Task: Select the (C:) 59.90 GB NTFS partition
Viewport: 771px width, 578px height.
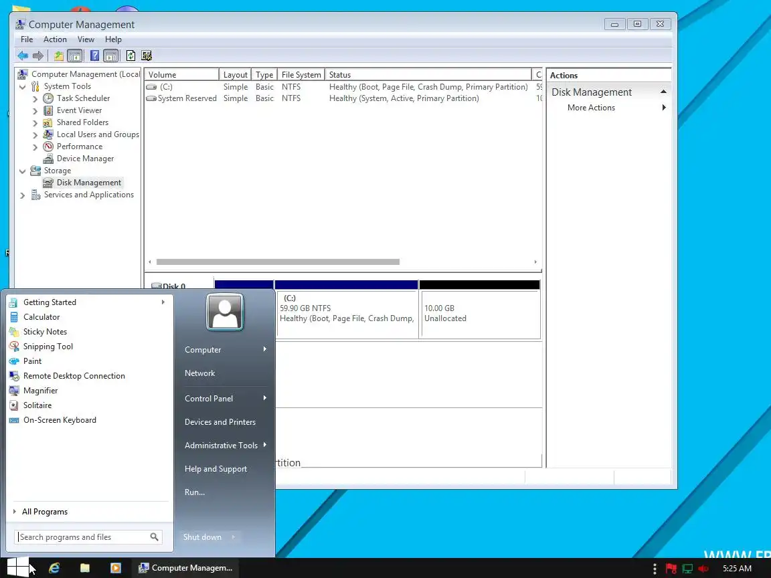Action: coord(347,314)
